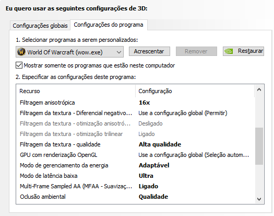
Task: Uncheck Mostrar somente os programas neste computador
Action: 19,65
